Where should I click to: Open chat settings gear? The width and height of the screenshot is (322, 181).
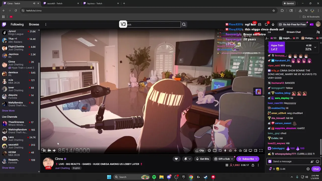308,169
